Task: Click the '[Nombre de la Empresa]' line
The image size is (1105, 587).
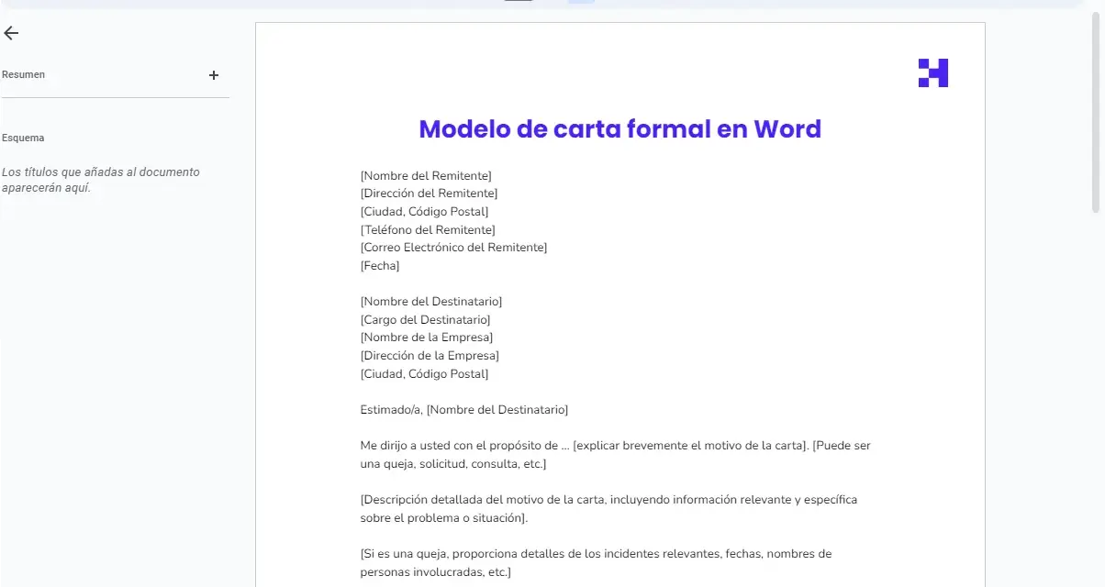Action: (427, 338)
